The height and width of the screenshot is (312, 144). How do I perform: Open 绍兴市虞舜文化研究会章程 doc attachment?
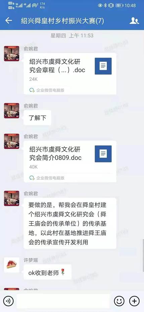(x=70, y=73)
